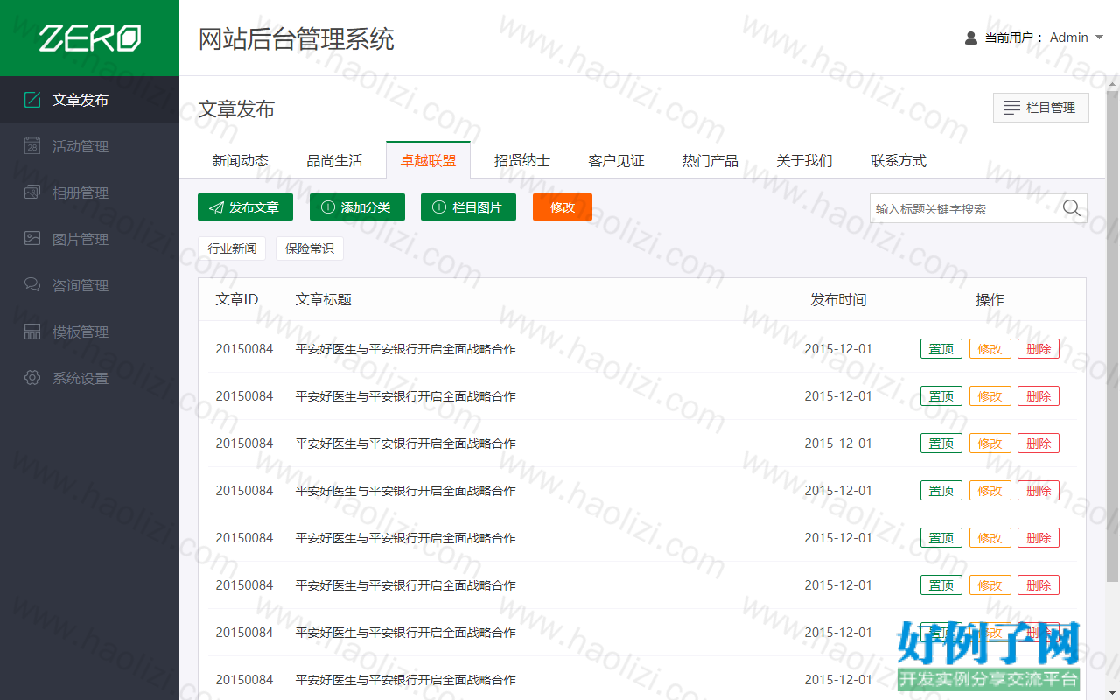1120x700 pixels.
Task: Click the 栏目图片 button
Action: 468,207
